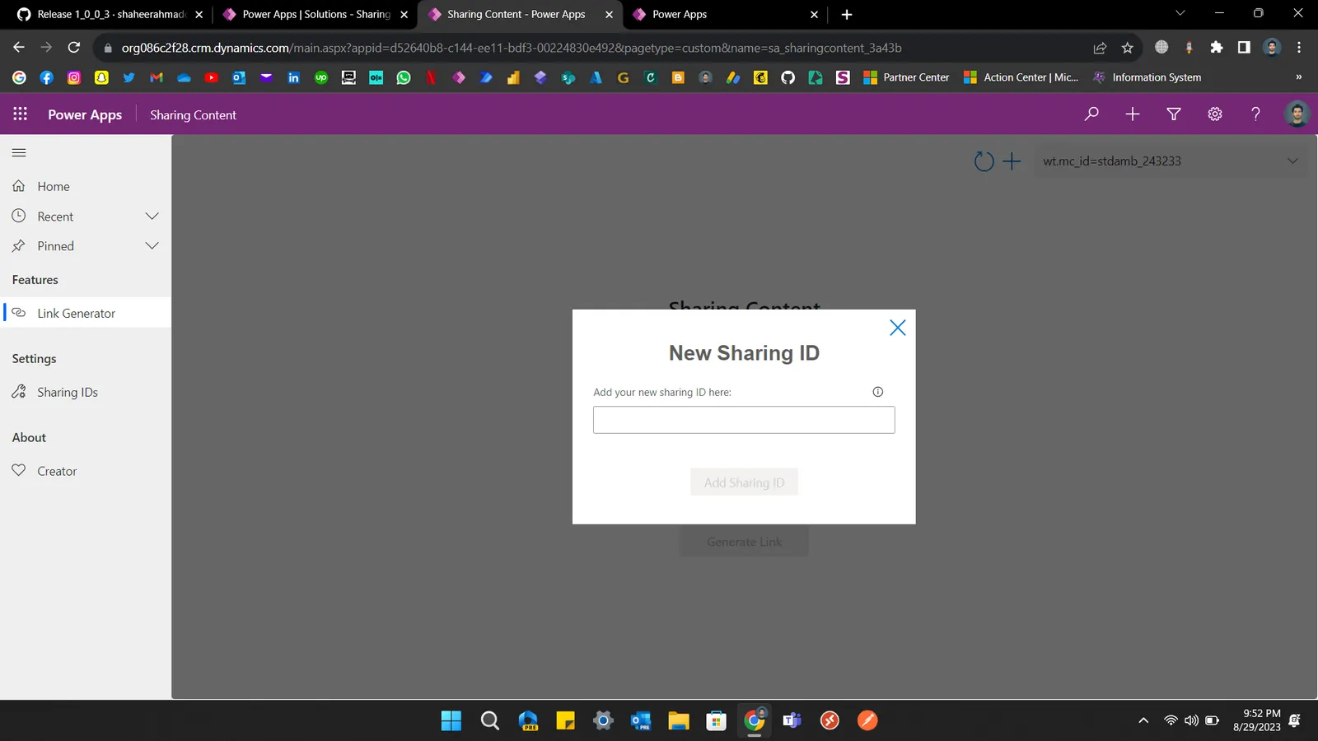
Task: Expand the Pinned section chevron
Action: pos(152,245)
